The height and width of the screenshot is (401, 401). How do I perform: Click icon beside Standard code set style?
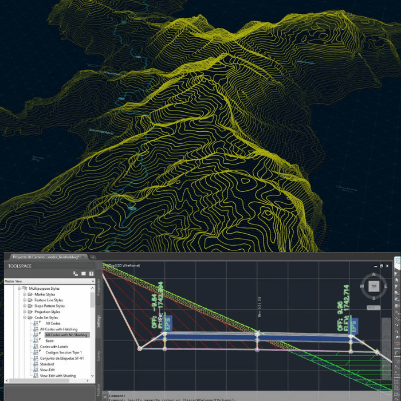pos(36,364)
